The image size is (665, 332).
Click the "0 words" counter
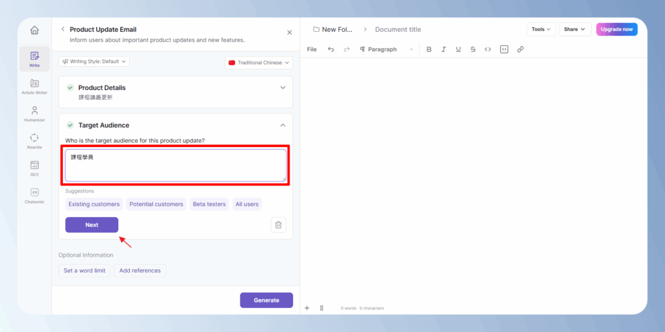(x=348, y=308)
